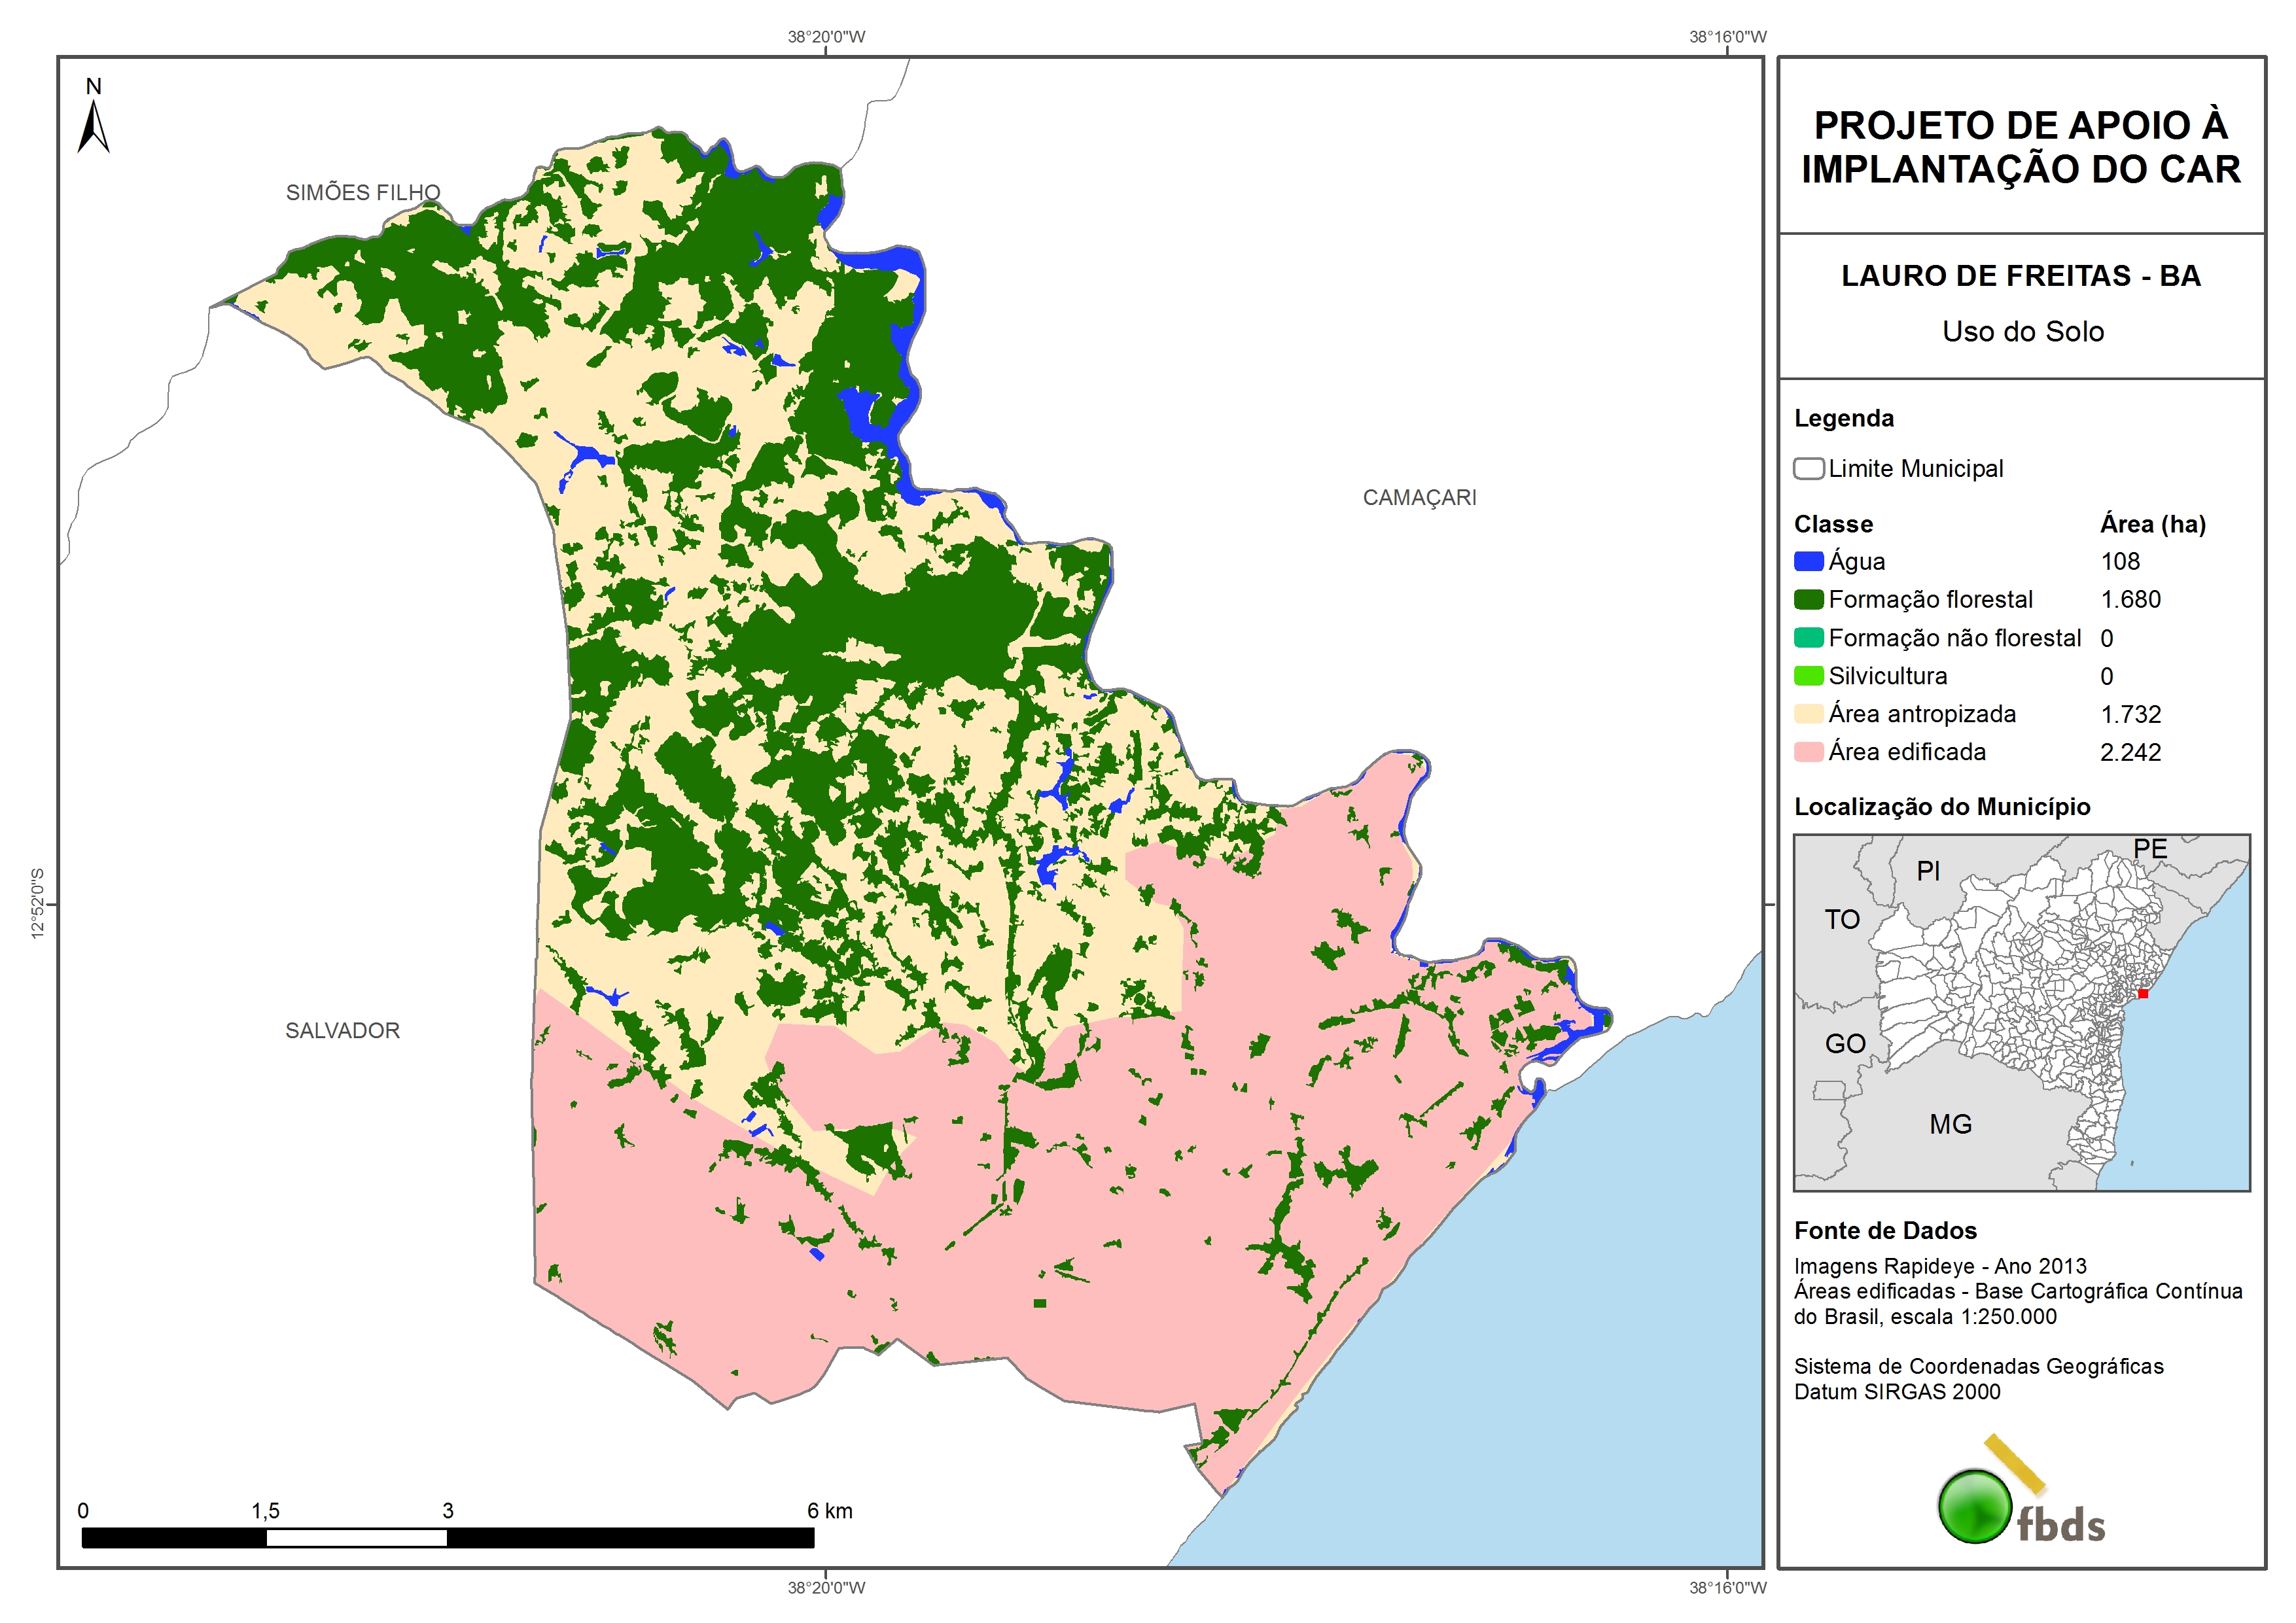
Task: Click the scale bar white segment
Action: pyautogui.click(x=356, y=1538)
